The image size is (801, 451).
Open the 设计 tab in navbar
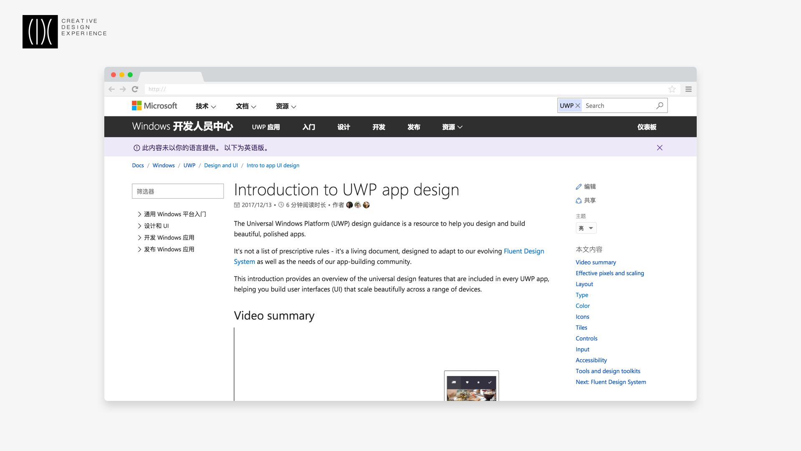pyautogui.click(x=344, y=127)
